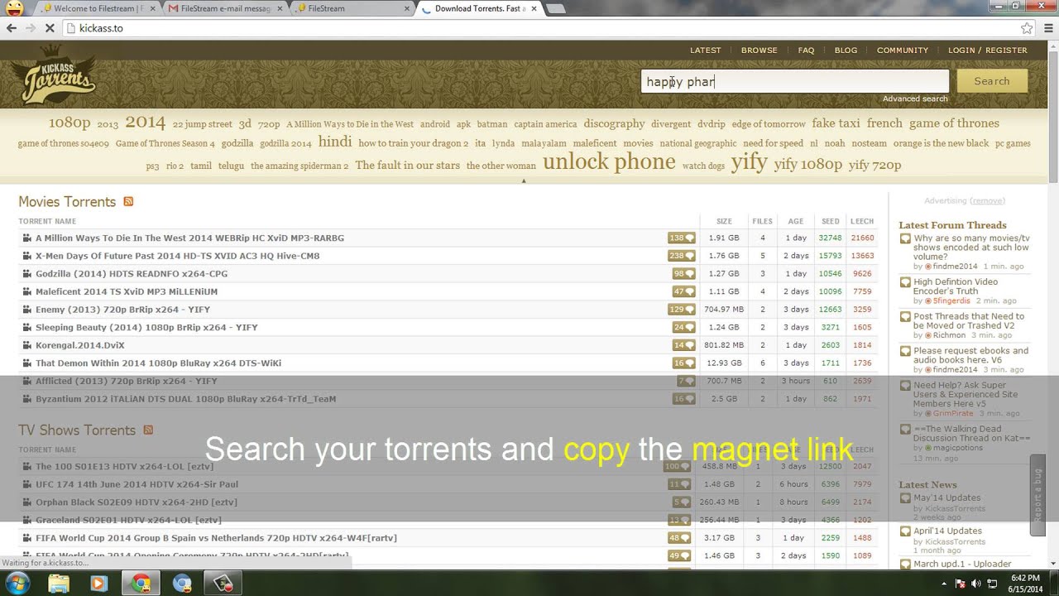Screen dimensions: 1059x596
Task: Show hidden system tray icons arrow
Action: 944,584
